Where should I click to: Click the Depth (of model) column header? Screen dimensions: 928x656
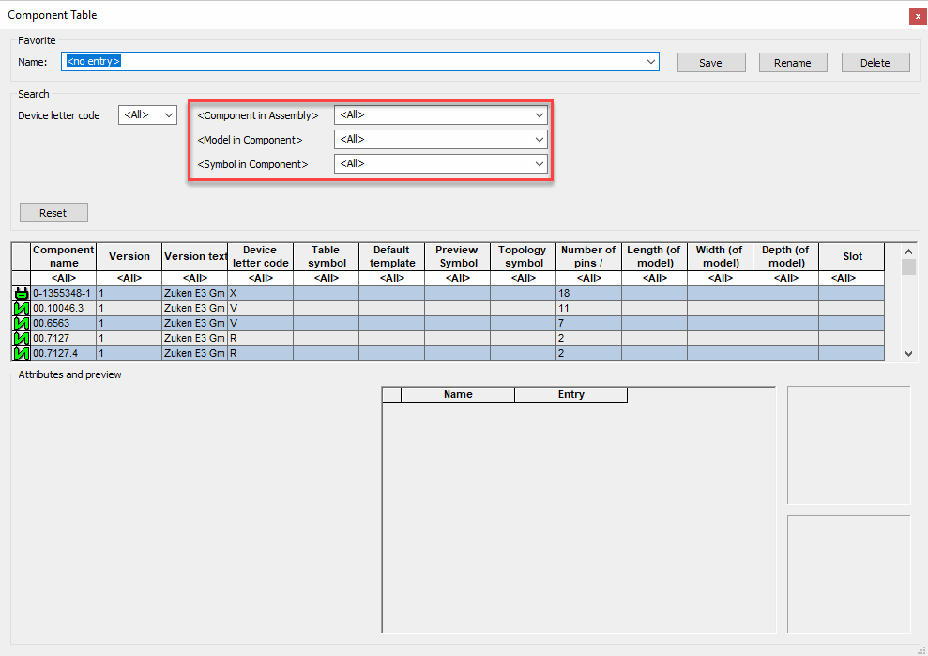click(x=786, y=256)
